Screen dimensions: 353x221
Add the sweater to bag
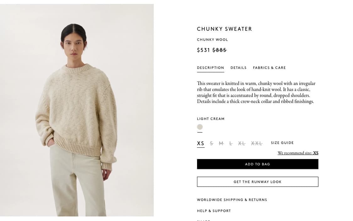258,164
